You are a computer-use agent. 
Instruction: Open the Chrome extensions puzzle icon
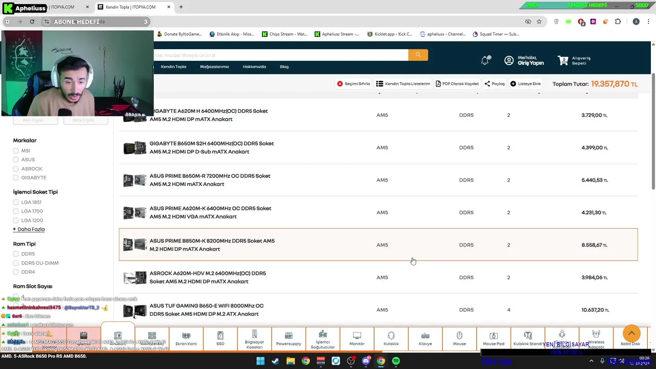point(618,22)
